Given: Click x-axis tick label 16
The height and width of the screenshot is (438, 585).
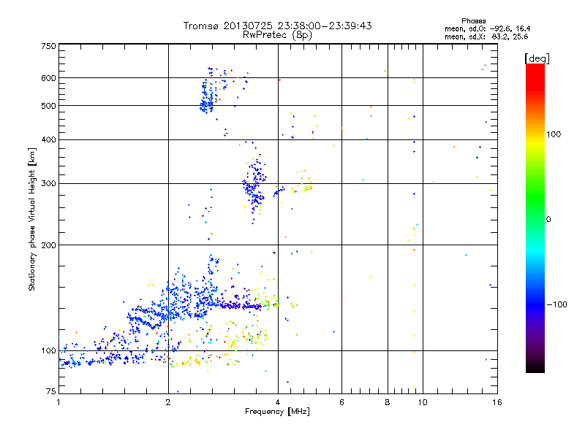Looking at the screenshot, I should tap(497, 402).
